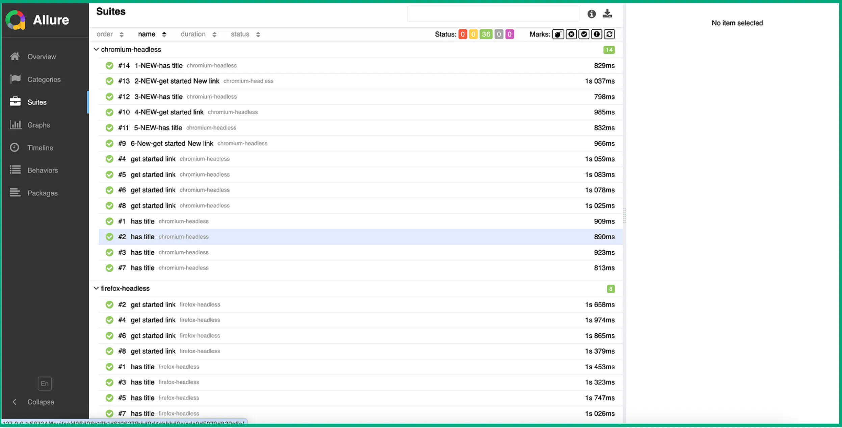Collapse the firefox-headless suite

(96, 288)
